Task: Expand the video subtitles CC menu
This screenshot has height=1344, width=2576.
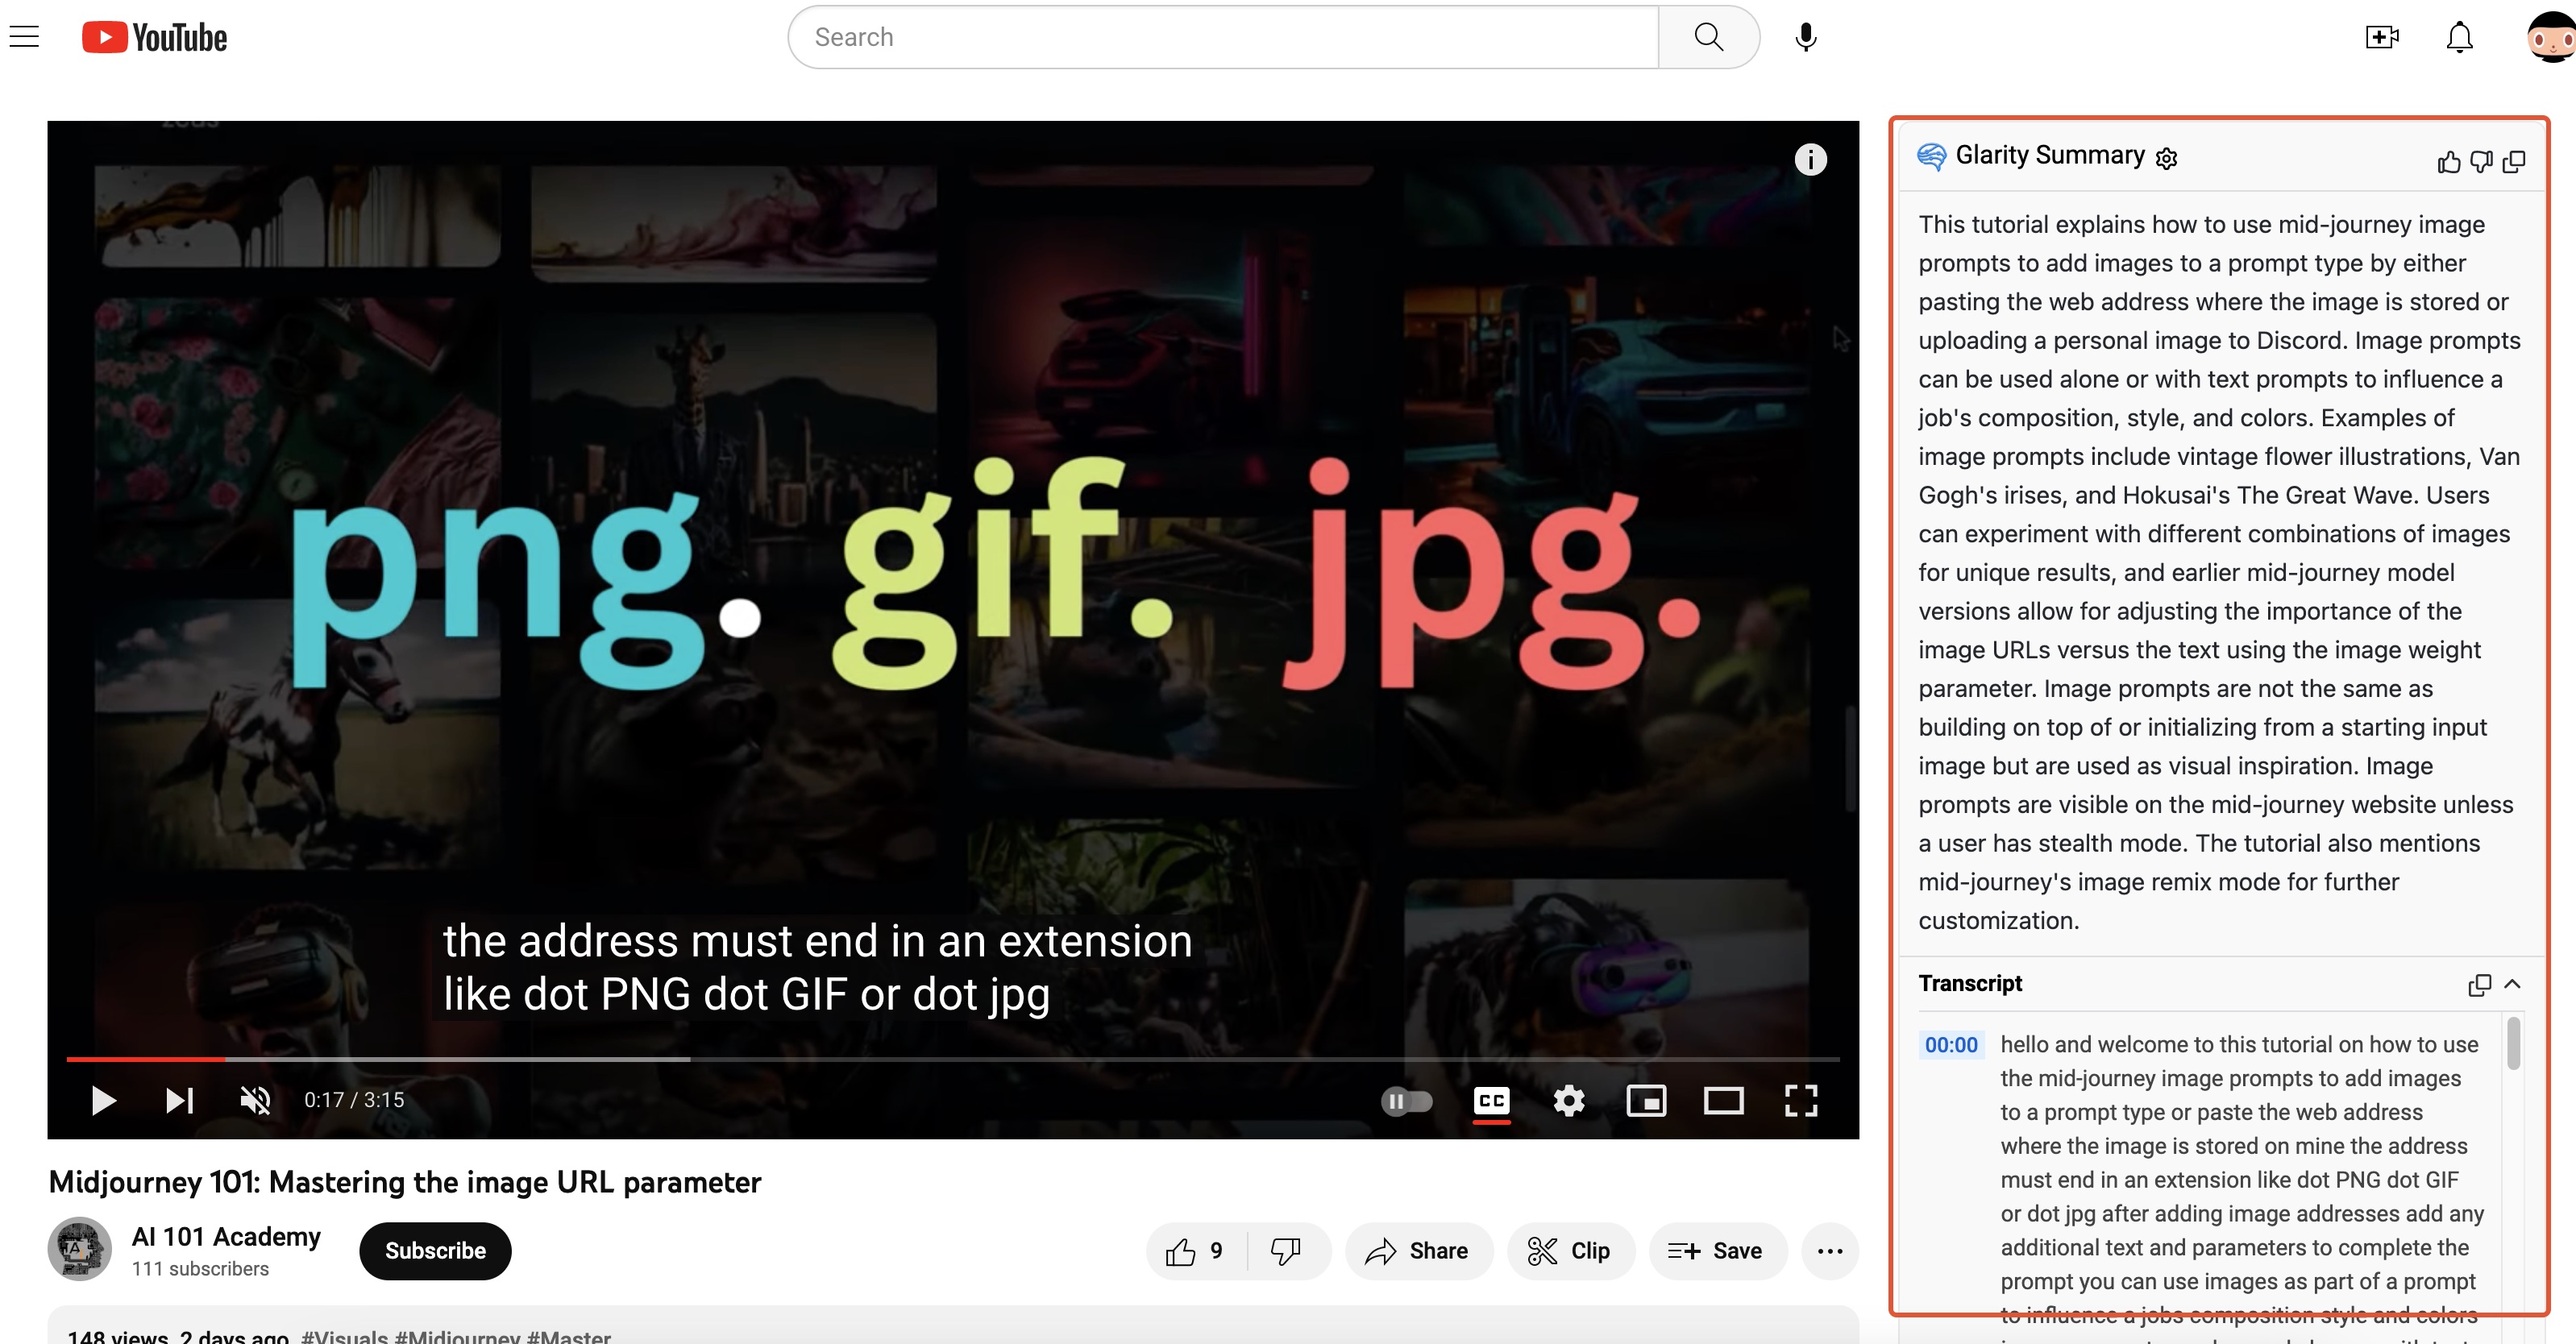Action: pyautogui.click(x=1491, y=1099)
